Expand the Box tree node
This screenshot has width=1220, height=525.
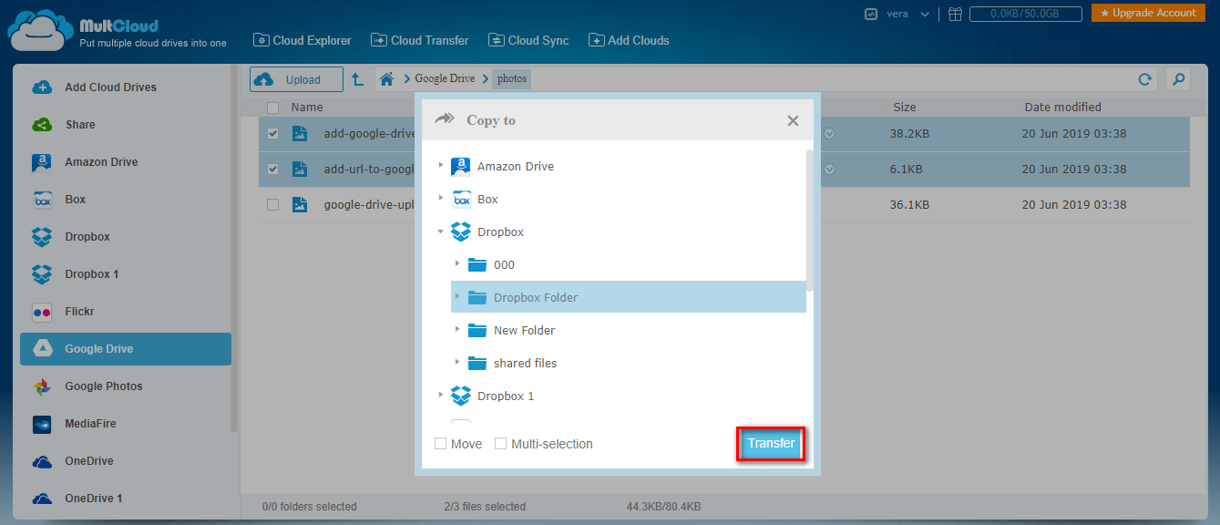(x=441, y=199)
